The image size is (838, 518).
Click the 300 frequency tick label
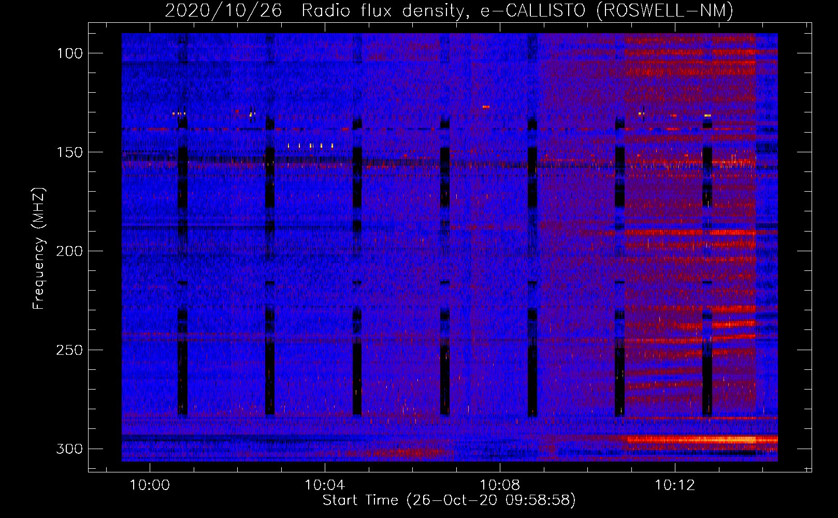tap(69, 449)
